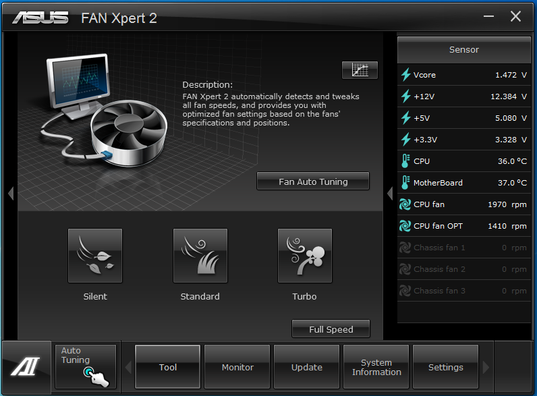The width and height of the screenshot is (537, 396).
Task: Select the Standard fan mode icon
Action: [x=200, y=256]
